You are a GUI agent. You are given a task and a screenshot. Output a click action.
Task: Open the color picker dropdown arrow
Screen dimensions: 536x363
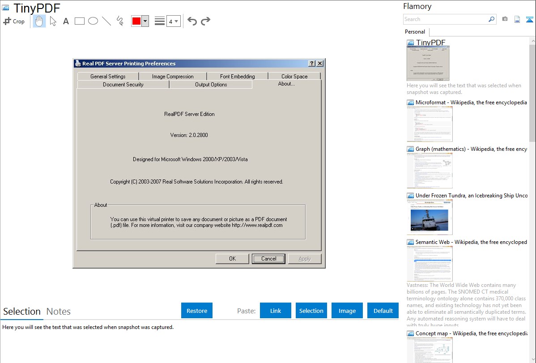coord(145,21)
